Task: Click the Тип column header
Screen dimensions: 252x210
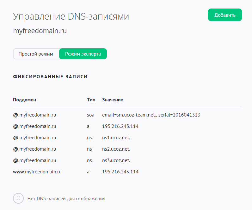Action: pyautogui.click(x=91, y=100)
